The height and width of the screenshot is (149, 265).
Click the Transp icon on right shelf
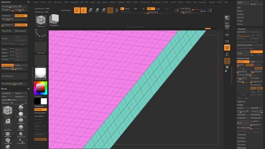[227, 54]
